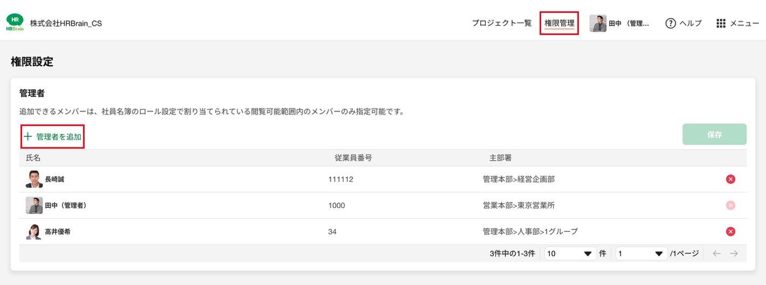Click the 長崎誠 profile thumbnail
The height and width of the screenshot is (285, 766).
click(34, 179)
